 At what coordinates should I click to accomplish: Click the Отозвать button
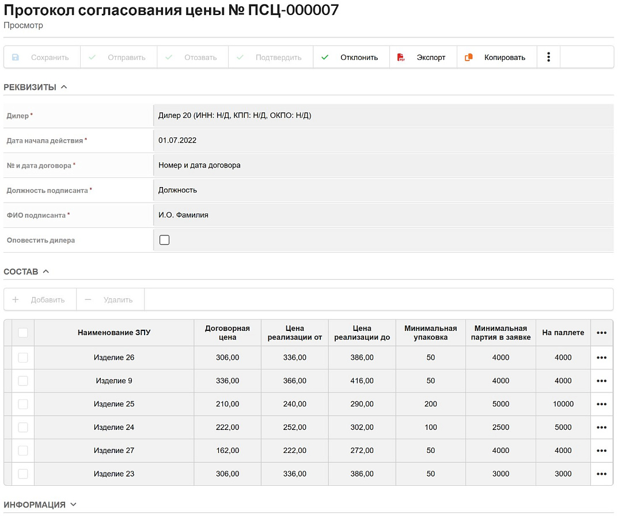pyautogui.click(x=193, y=58)
